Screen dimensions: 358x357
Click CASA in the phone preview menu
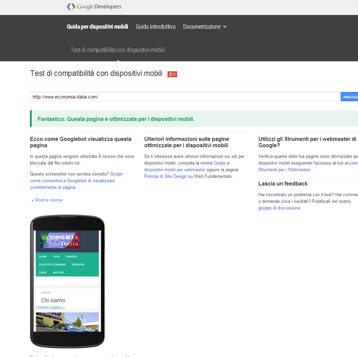click(56, 256)
